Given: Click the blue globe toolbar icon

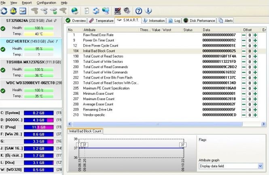Looking at the screenshot, I should click(75, 11).
